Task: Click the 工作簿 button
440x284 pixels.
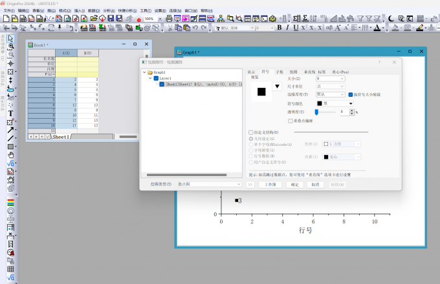Action: pyautogui.click(x=270, y=185)
